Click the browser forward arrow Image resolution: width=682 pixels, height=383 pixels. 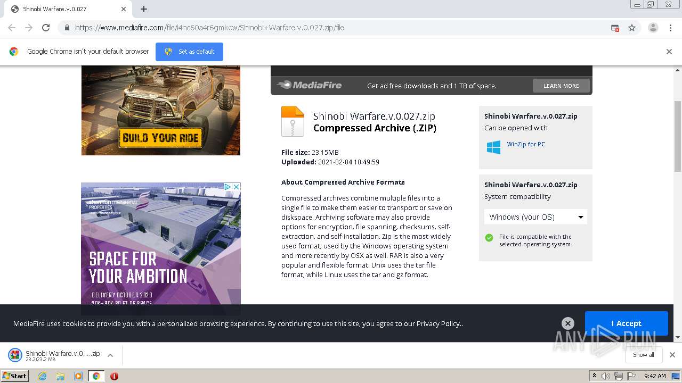coord(29,28)
